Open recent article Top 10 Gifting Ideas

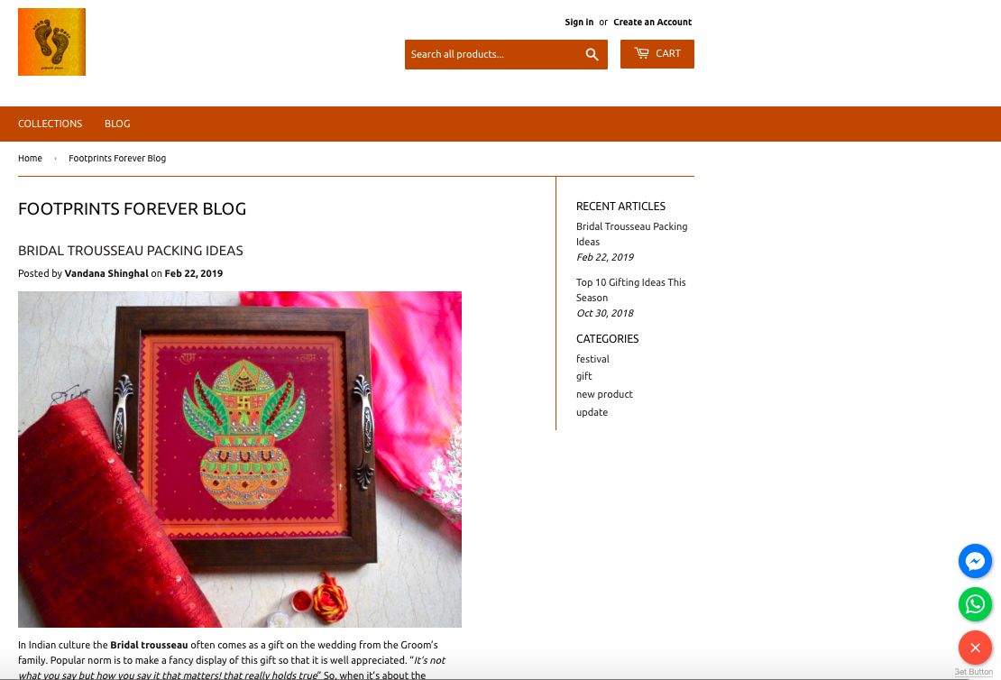coord(630,289)
